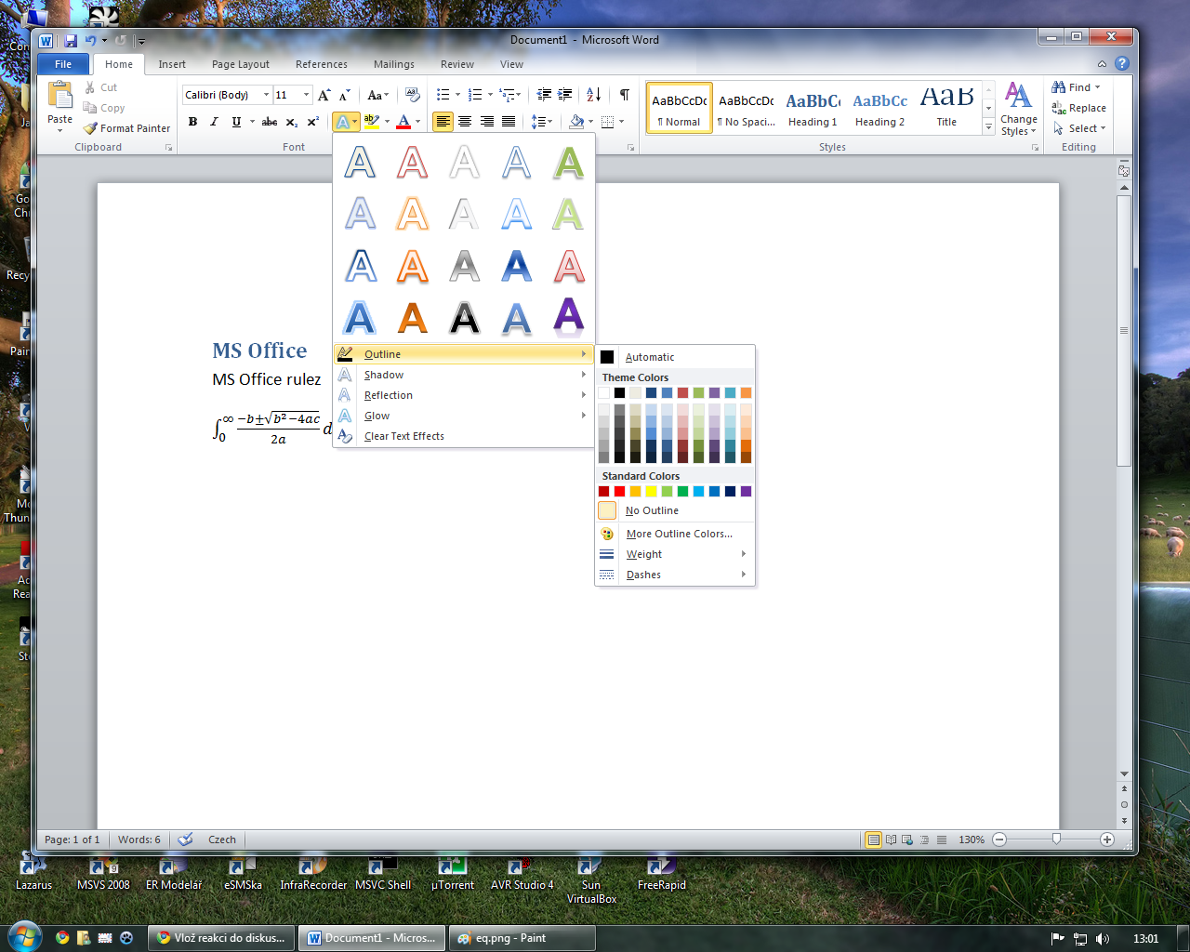Open the File tab
Screen dimensions: 1190x952
[63, 64]
